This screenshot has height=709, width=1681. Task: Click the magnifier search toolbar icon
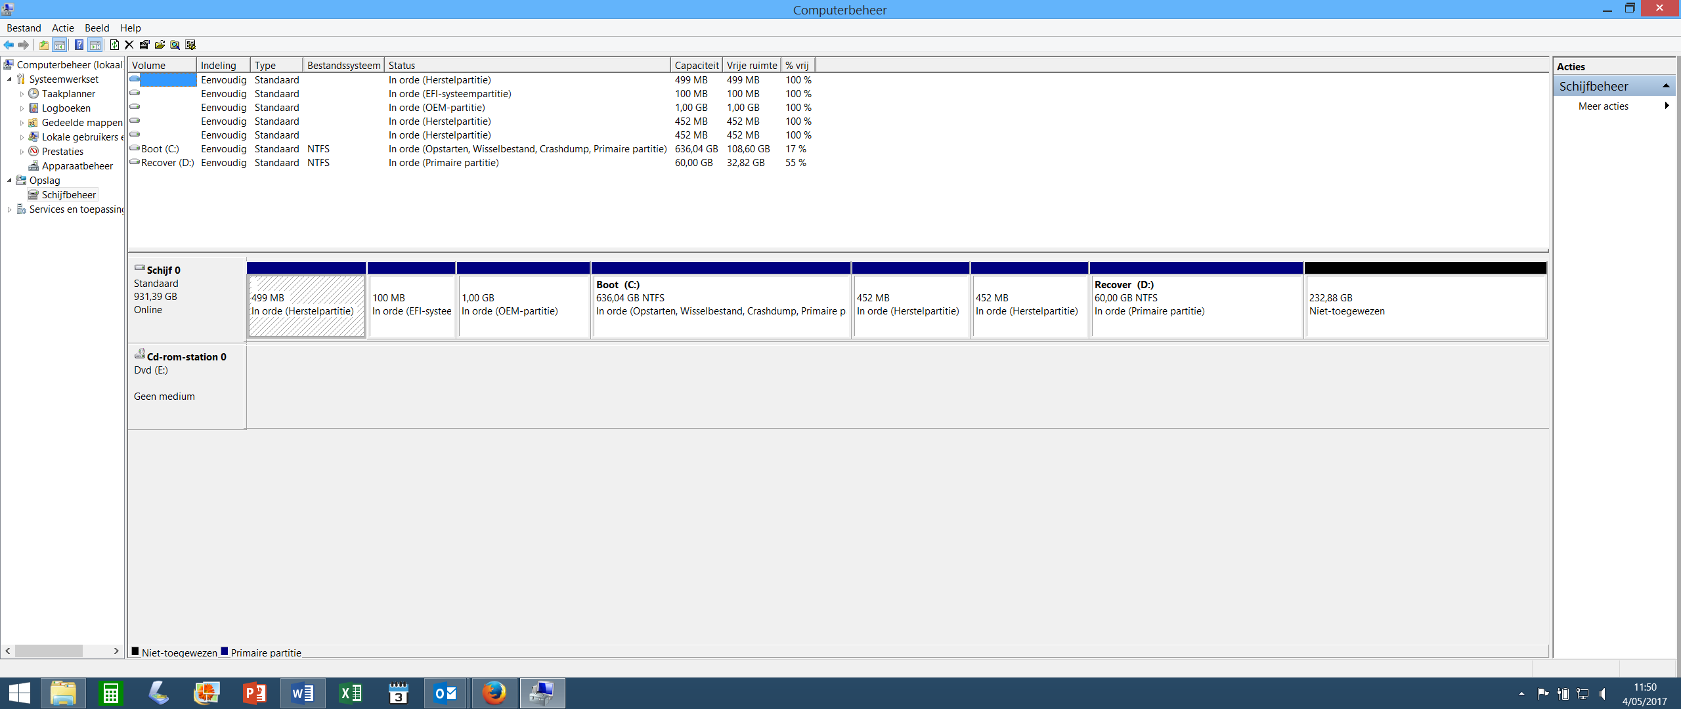click(175, 45)
